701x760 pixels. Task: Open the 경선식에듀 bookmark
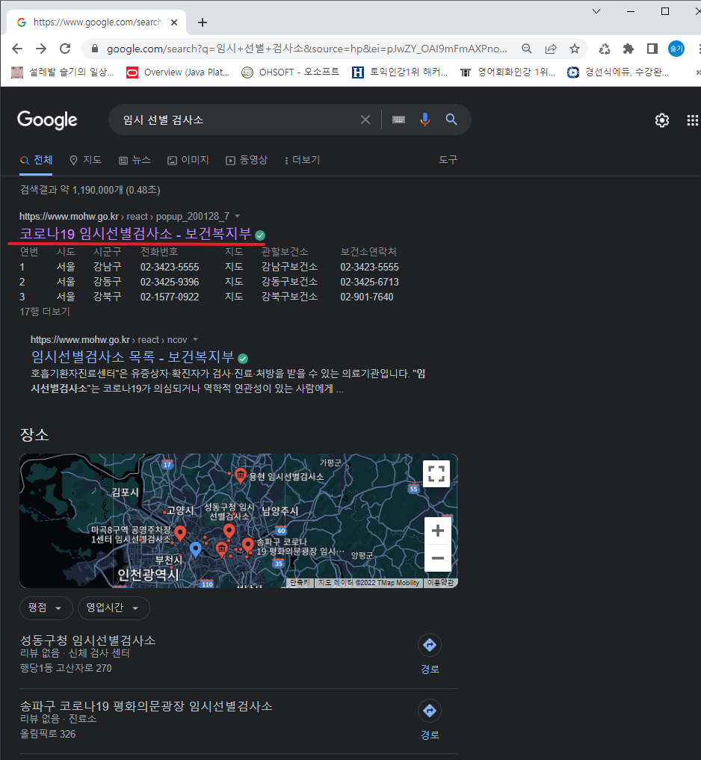pyautogui.click(x=618, y=72)
